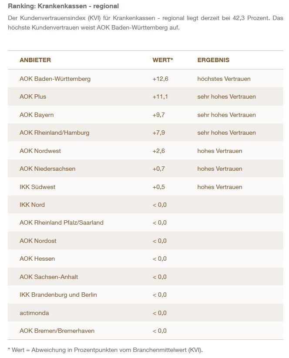Click the +12,6 value cell
This screenshot has width=289, height=358.
click(160, 79)
